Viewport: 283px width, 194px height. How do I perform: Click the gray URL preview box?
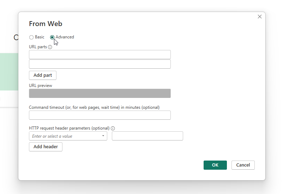100,93
